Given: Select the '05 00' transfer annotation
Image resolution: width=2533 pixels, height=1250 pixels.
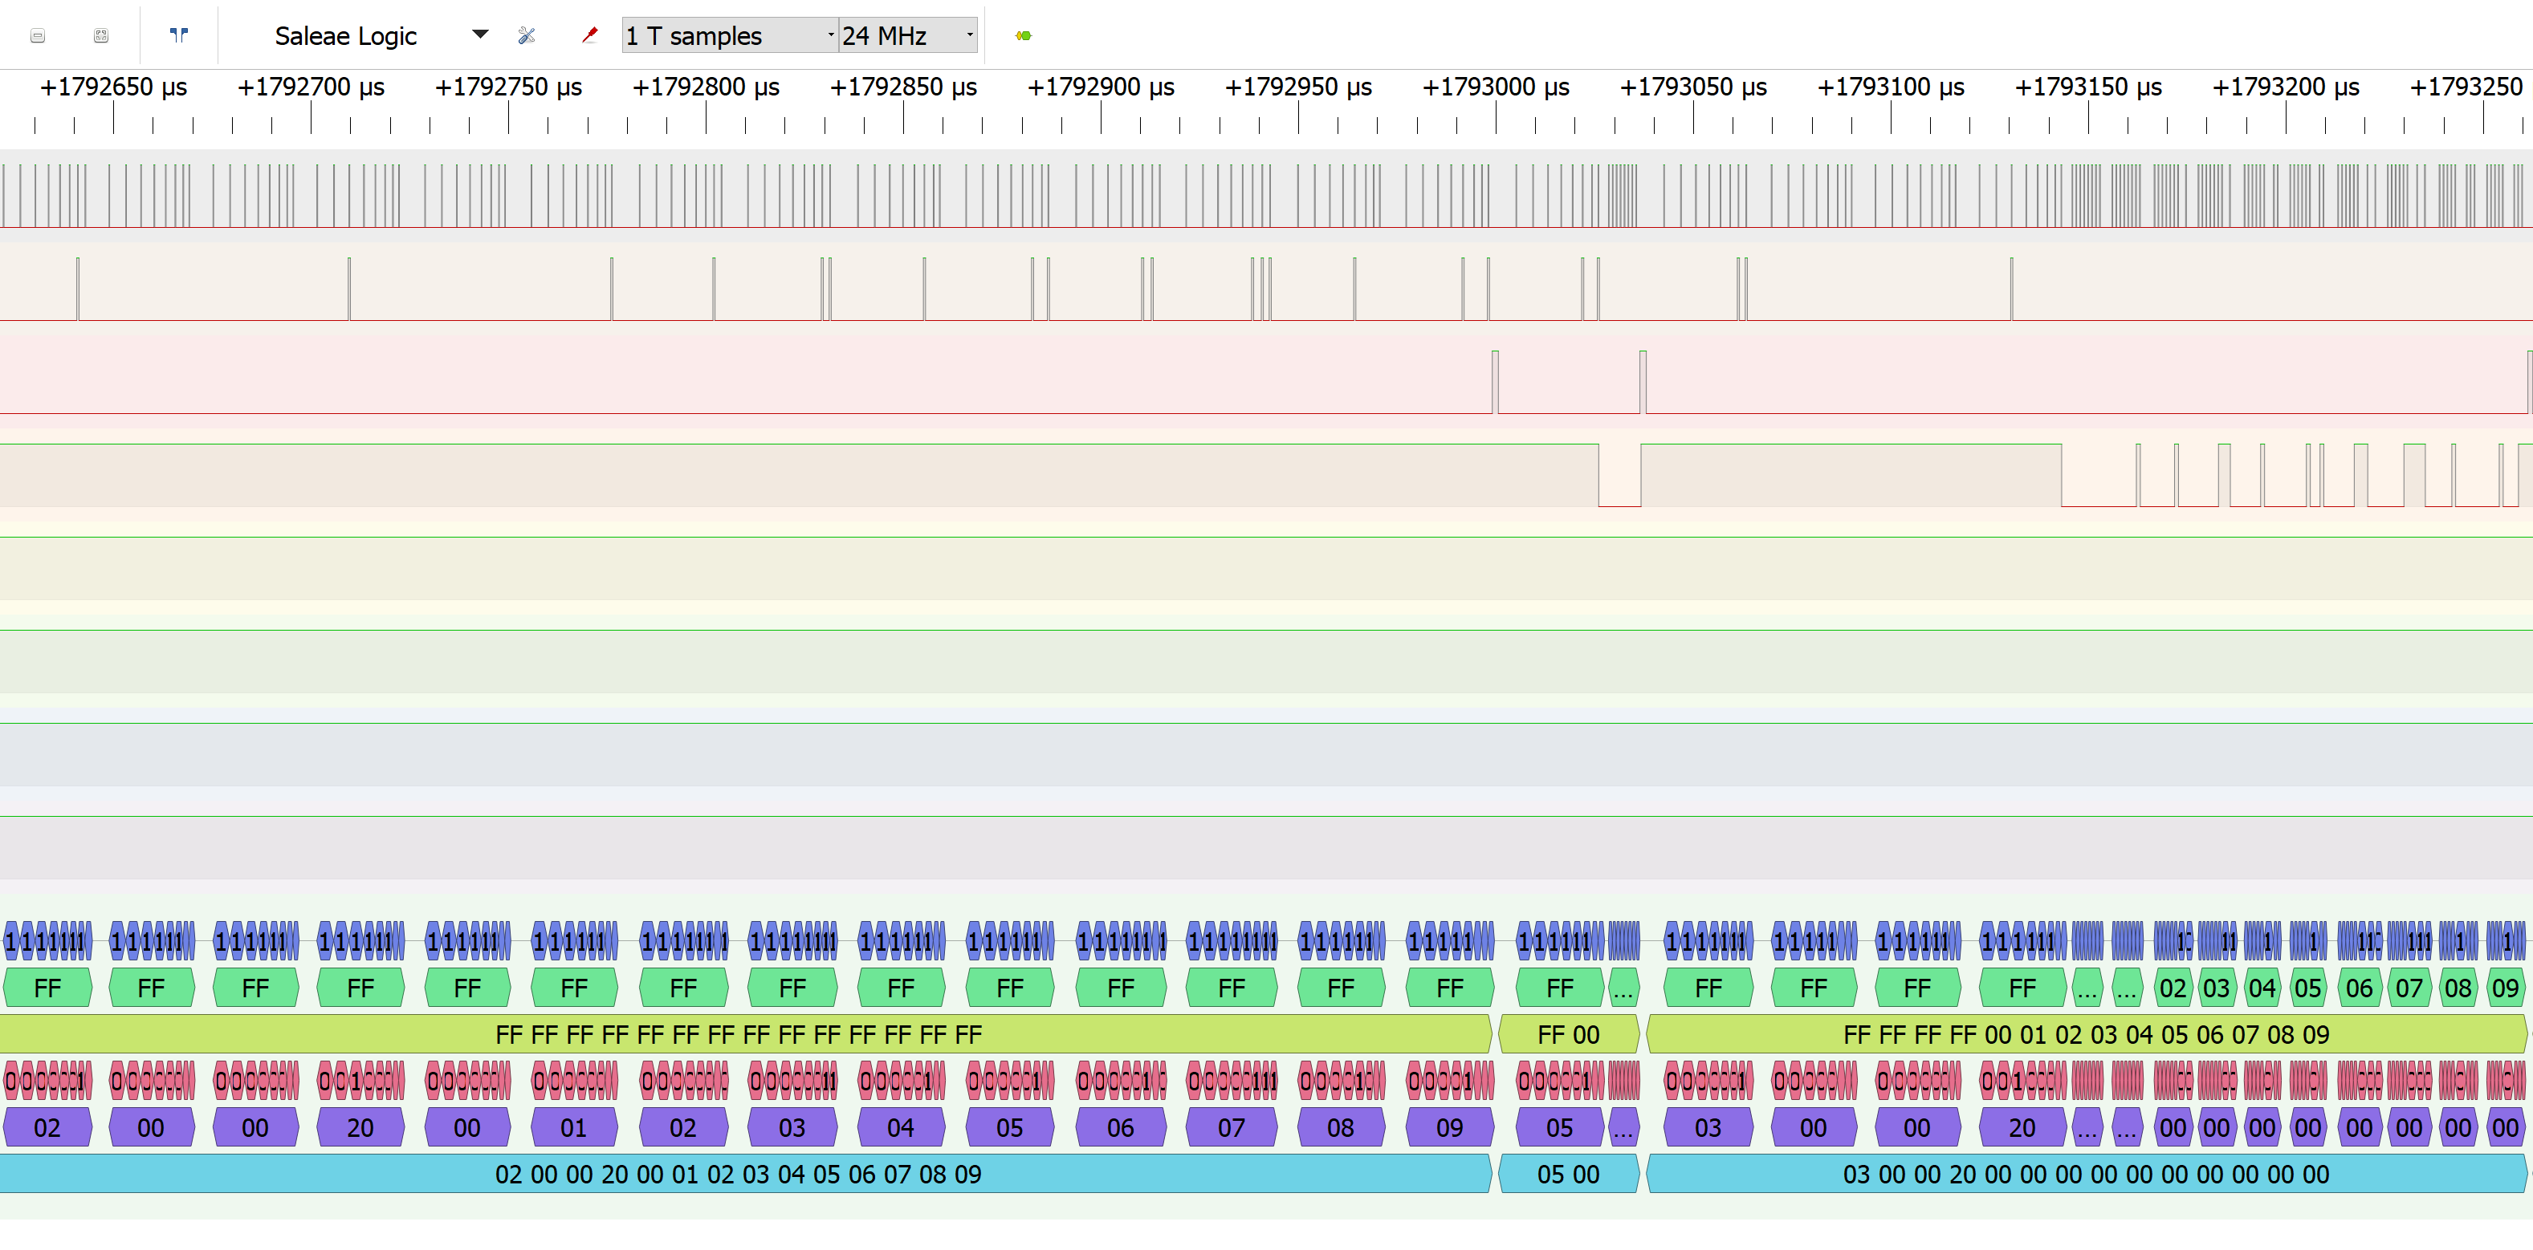Looking at the screenshot, I should (x=1569, y=1175).
